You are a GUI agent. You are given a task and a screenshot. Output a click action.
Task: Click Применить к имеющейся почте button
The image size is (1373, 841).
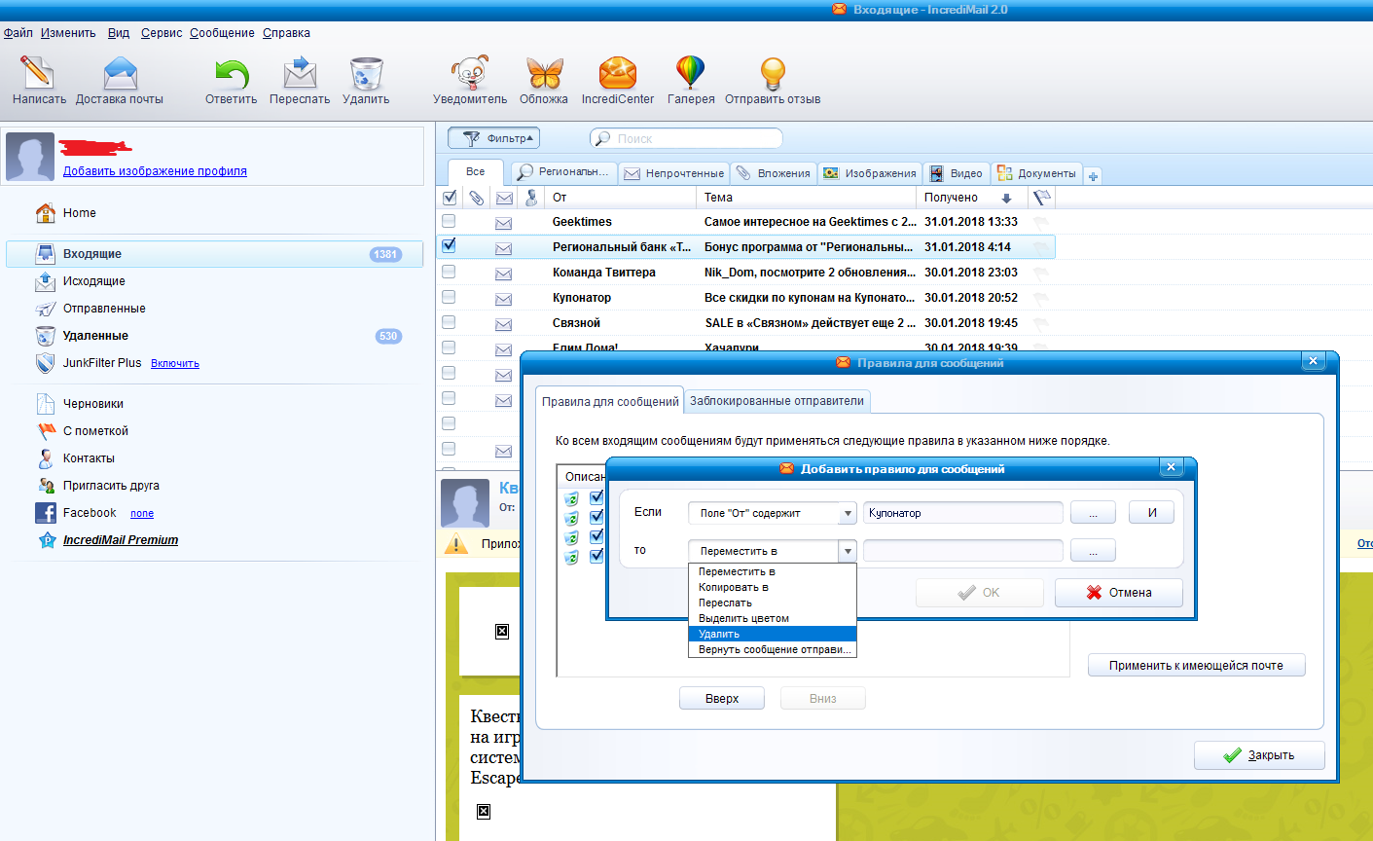pos(1196,666)
